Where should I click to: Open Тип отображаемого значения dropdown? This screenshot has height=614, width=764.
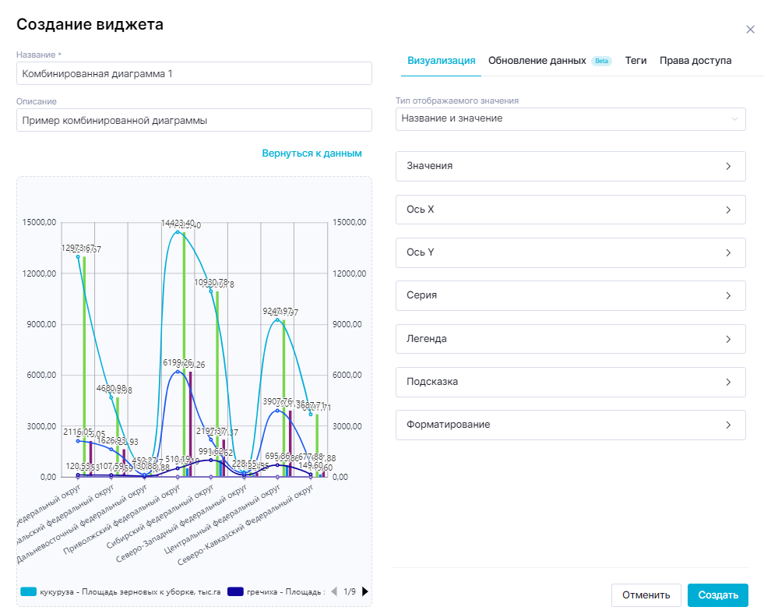(x=570, y=118)
